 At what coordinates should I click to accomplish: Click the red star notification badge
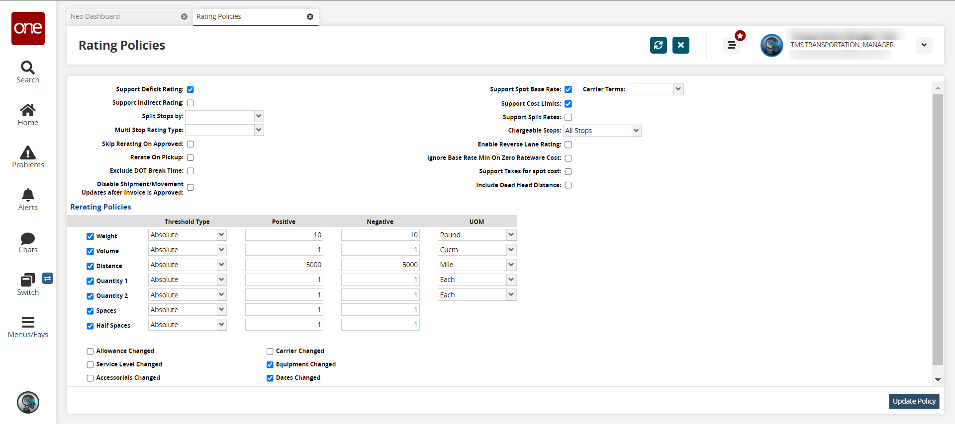(741, 36)
